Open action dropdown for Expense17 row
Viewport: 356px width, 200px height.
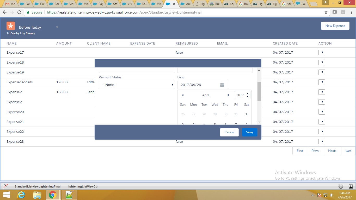[322, 53]
